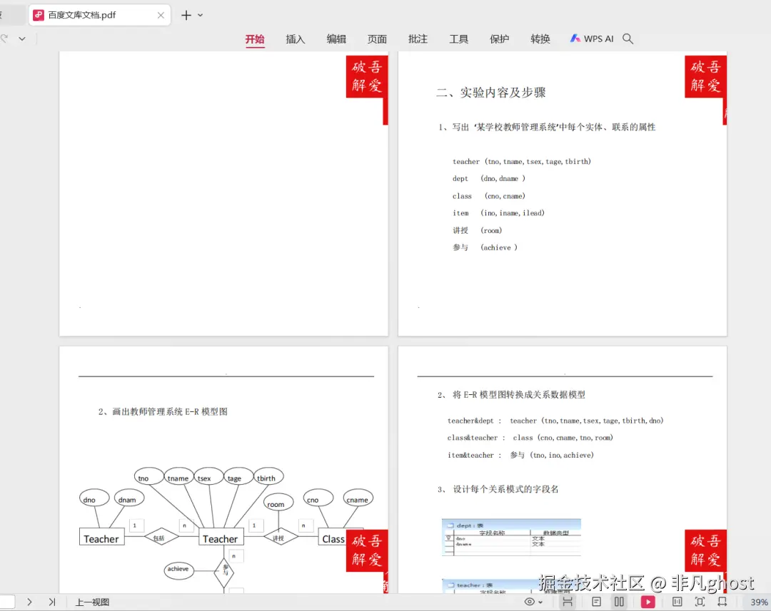The width and height of the screenshot is (771, 611).
Task: Switch to continuous scroll view icon
Action: [x=568, y=602]
